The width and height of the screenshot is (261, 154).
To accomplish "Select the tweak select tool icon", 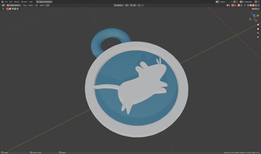I will point(3,9).
